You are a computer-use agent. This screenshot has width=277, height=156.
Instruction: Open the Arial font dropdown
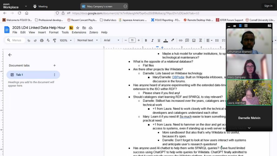[x=111, y=40]
